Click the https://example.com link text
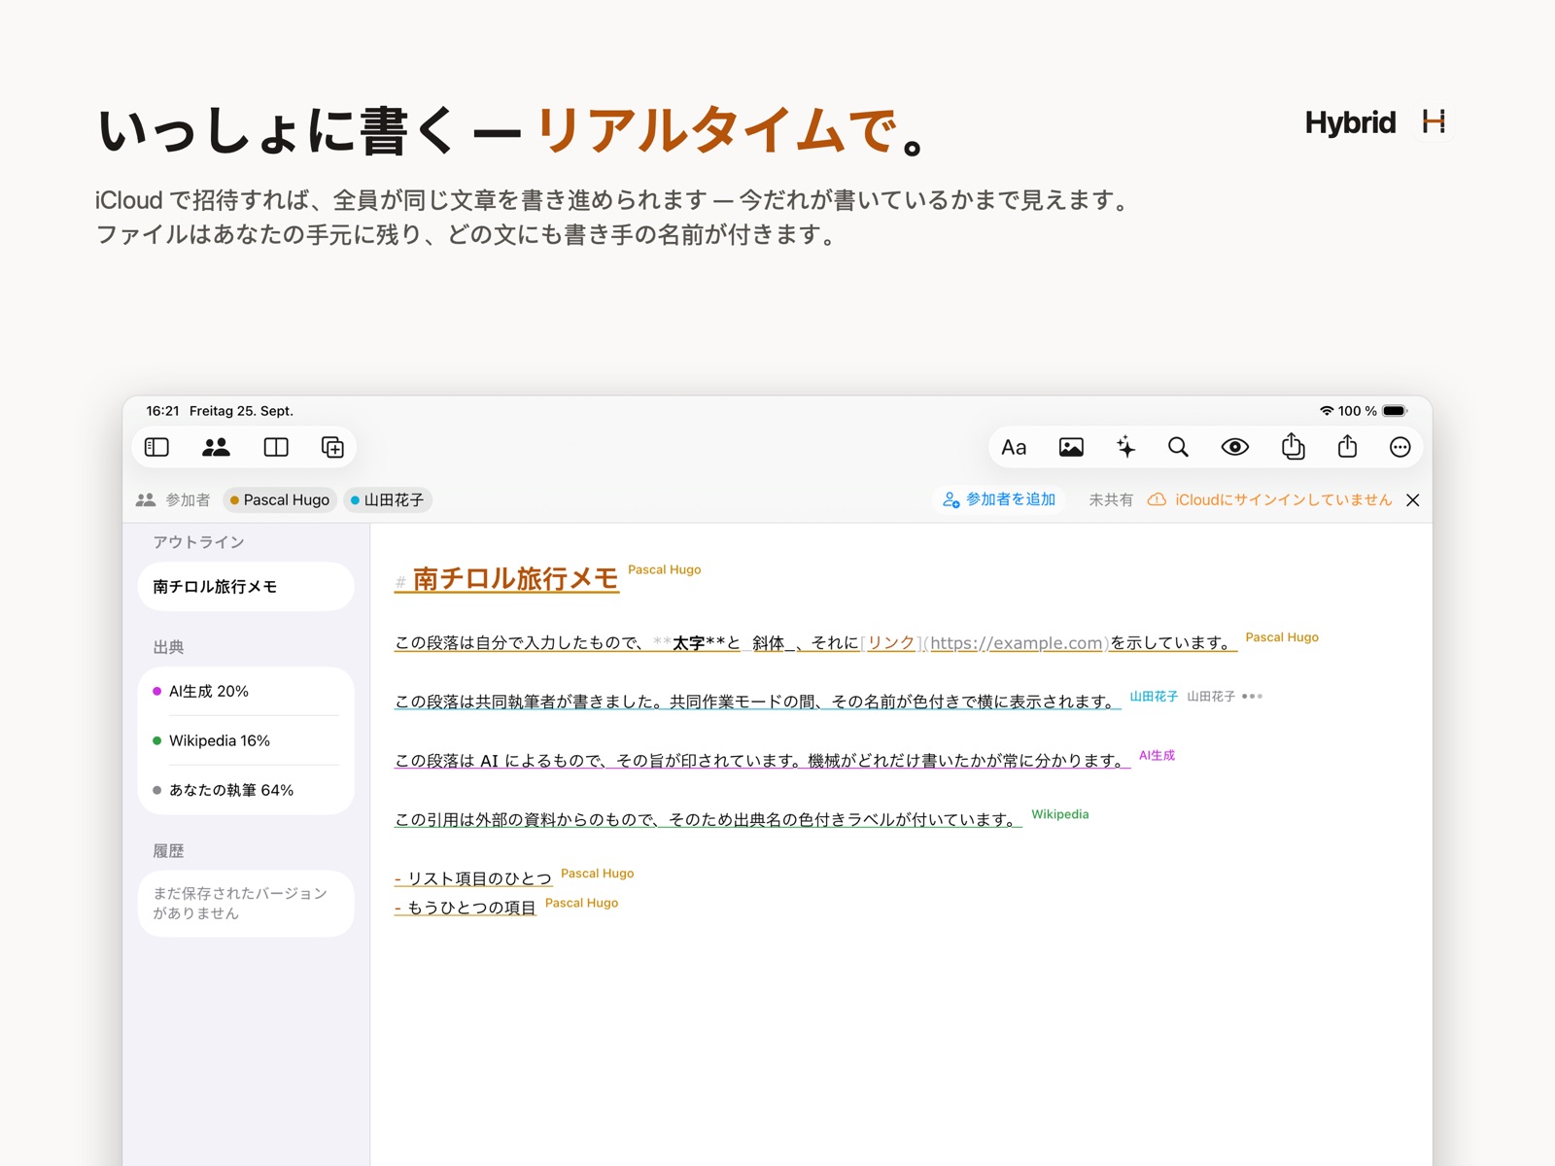Screen dimensions: 1555x1166 [x=1016, y=643]
